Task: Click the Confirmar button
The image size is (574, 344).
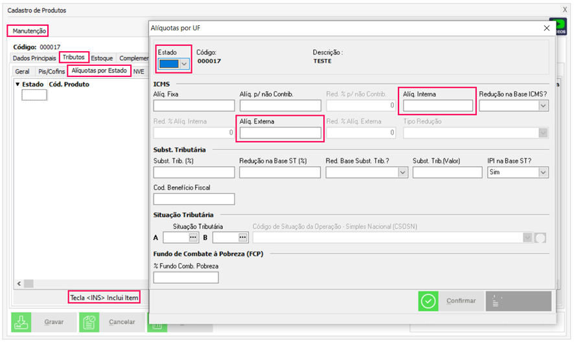Action: 461,301
